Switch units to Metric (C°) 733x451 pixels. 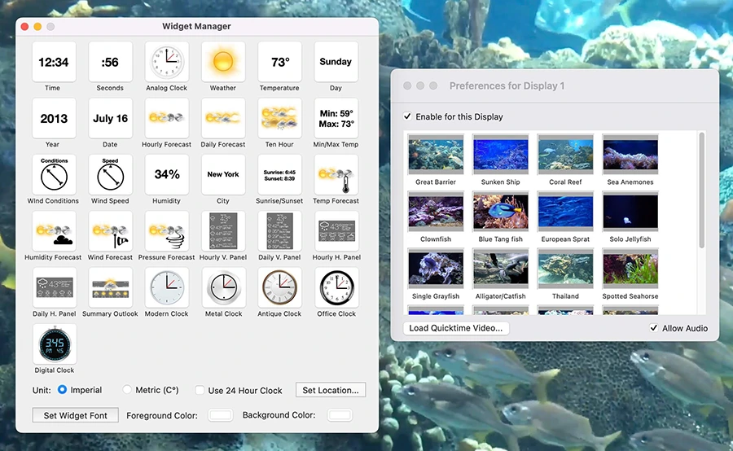coord(127,390)
